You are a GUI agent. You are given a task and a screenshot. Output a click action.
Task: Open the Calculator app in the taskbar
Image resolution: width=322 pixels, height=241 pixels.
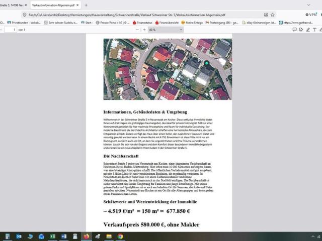(x=8, y=236)
